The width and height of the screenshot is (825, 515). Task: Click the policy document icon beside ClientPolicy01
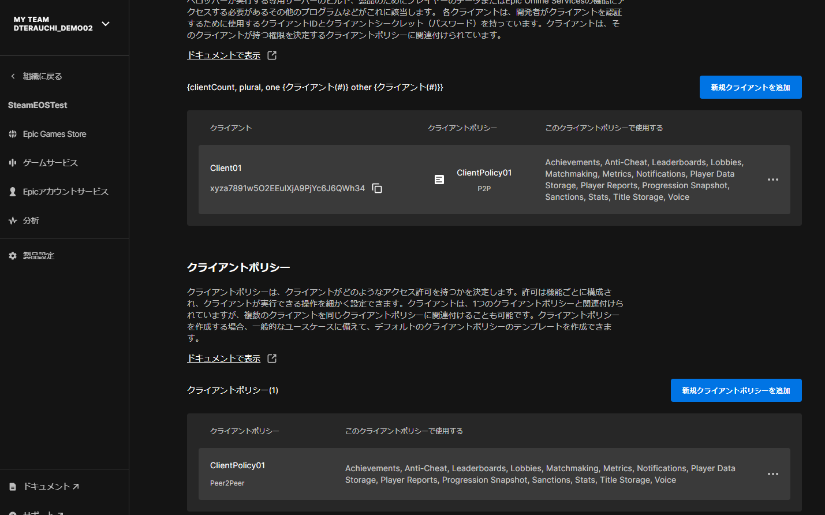439,180
